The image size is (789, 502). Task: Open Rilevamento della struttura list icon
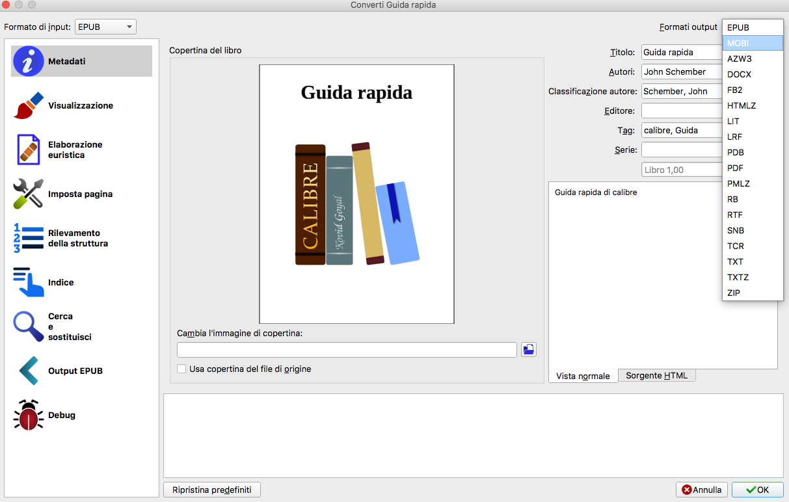click(x=29, y=238)
